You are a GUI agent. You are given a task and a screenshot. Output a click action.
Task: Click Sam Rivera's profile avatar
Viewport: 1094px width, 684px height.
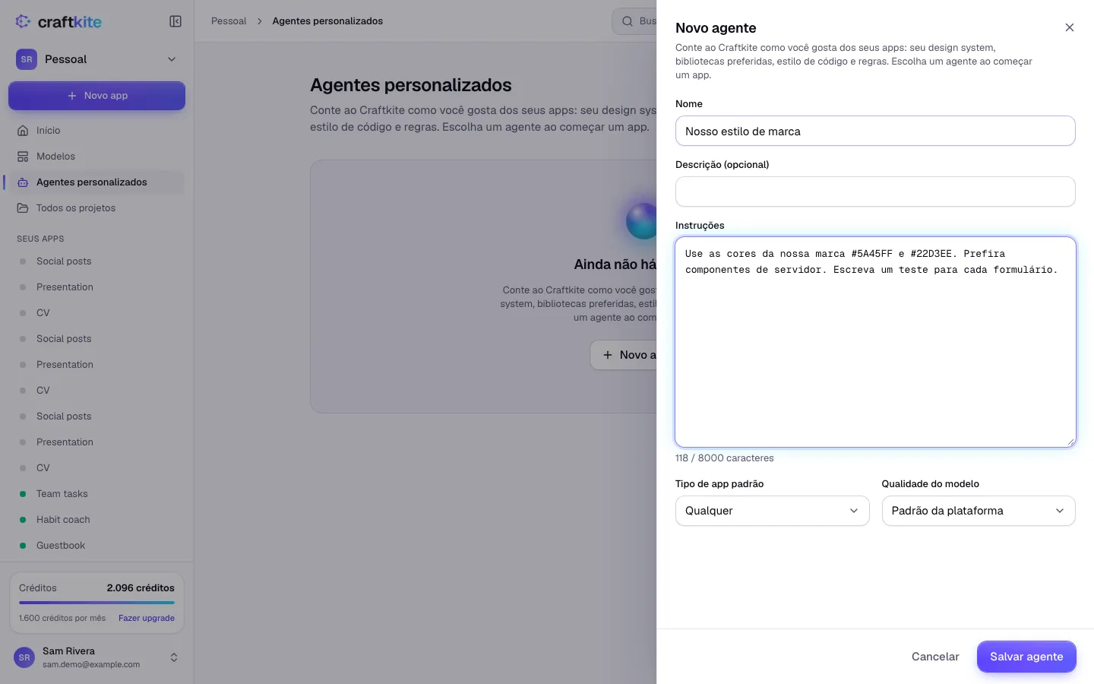pyautogui.click(x=24, y=657)
